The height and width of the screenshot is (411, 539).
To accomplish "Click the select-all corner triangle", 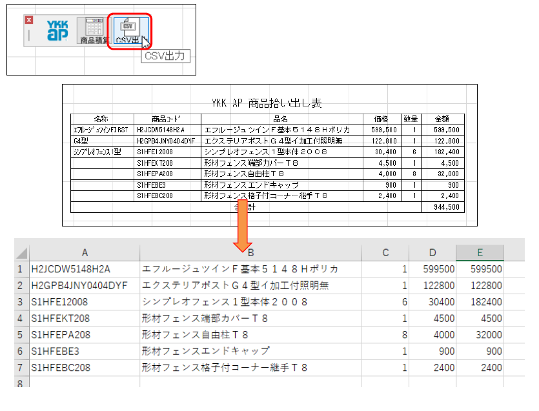I will [x=22, y=254].
